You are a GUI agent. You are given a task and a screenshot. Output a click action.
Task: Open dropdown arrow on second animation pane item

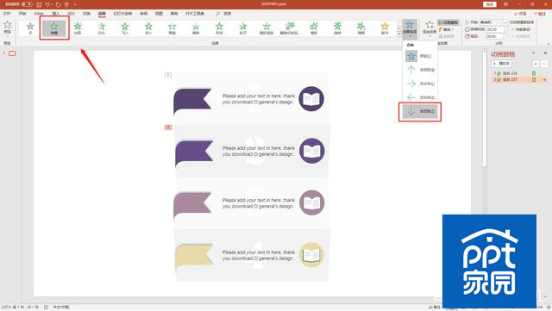[544, 80]
